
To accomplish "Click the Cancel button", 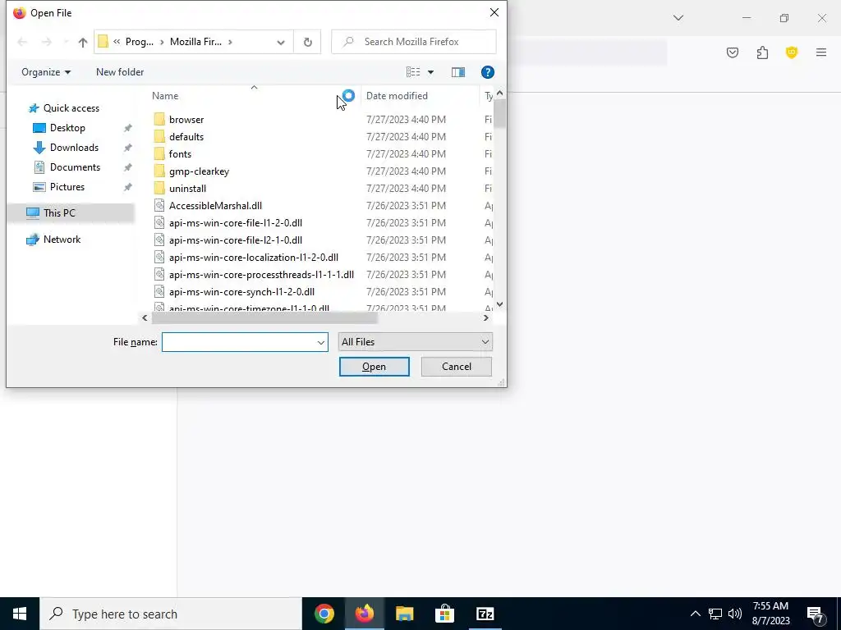I will point(457,367).
